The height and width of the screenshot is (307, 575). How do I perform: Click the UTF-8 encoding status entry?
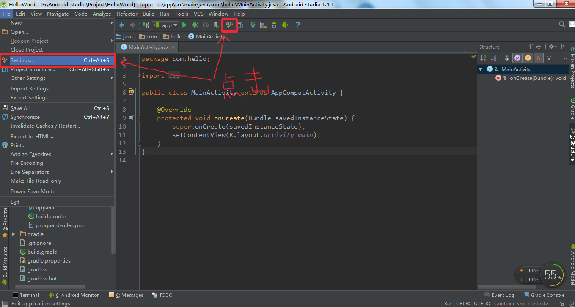click(x=482, y=304)
